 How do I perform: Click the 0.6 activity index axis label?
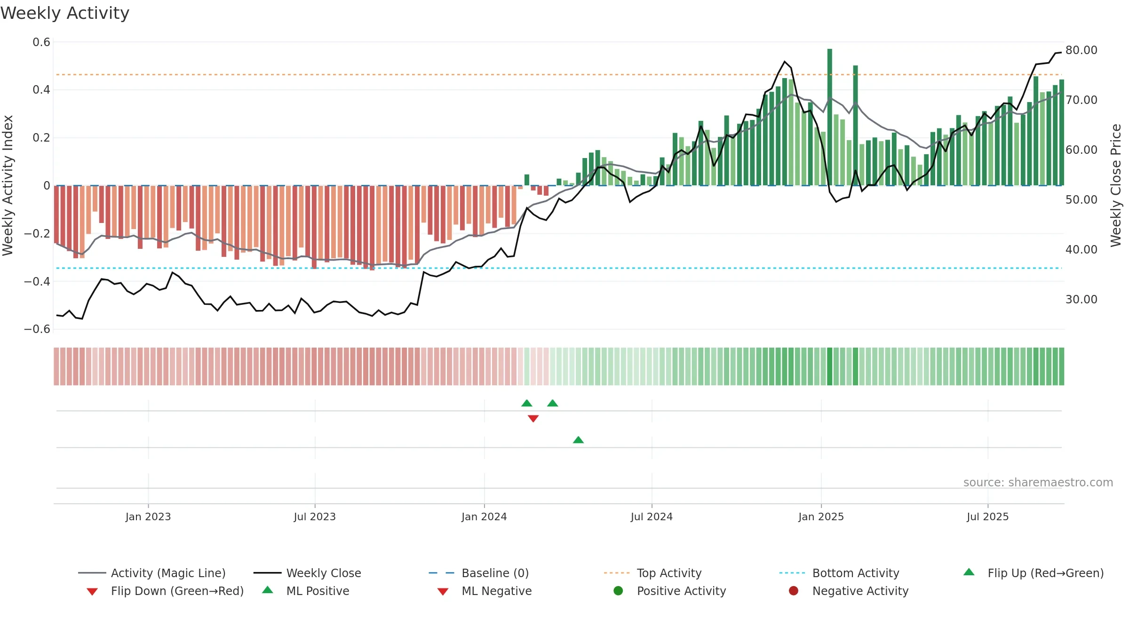coord(41,42)
